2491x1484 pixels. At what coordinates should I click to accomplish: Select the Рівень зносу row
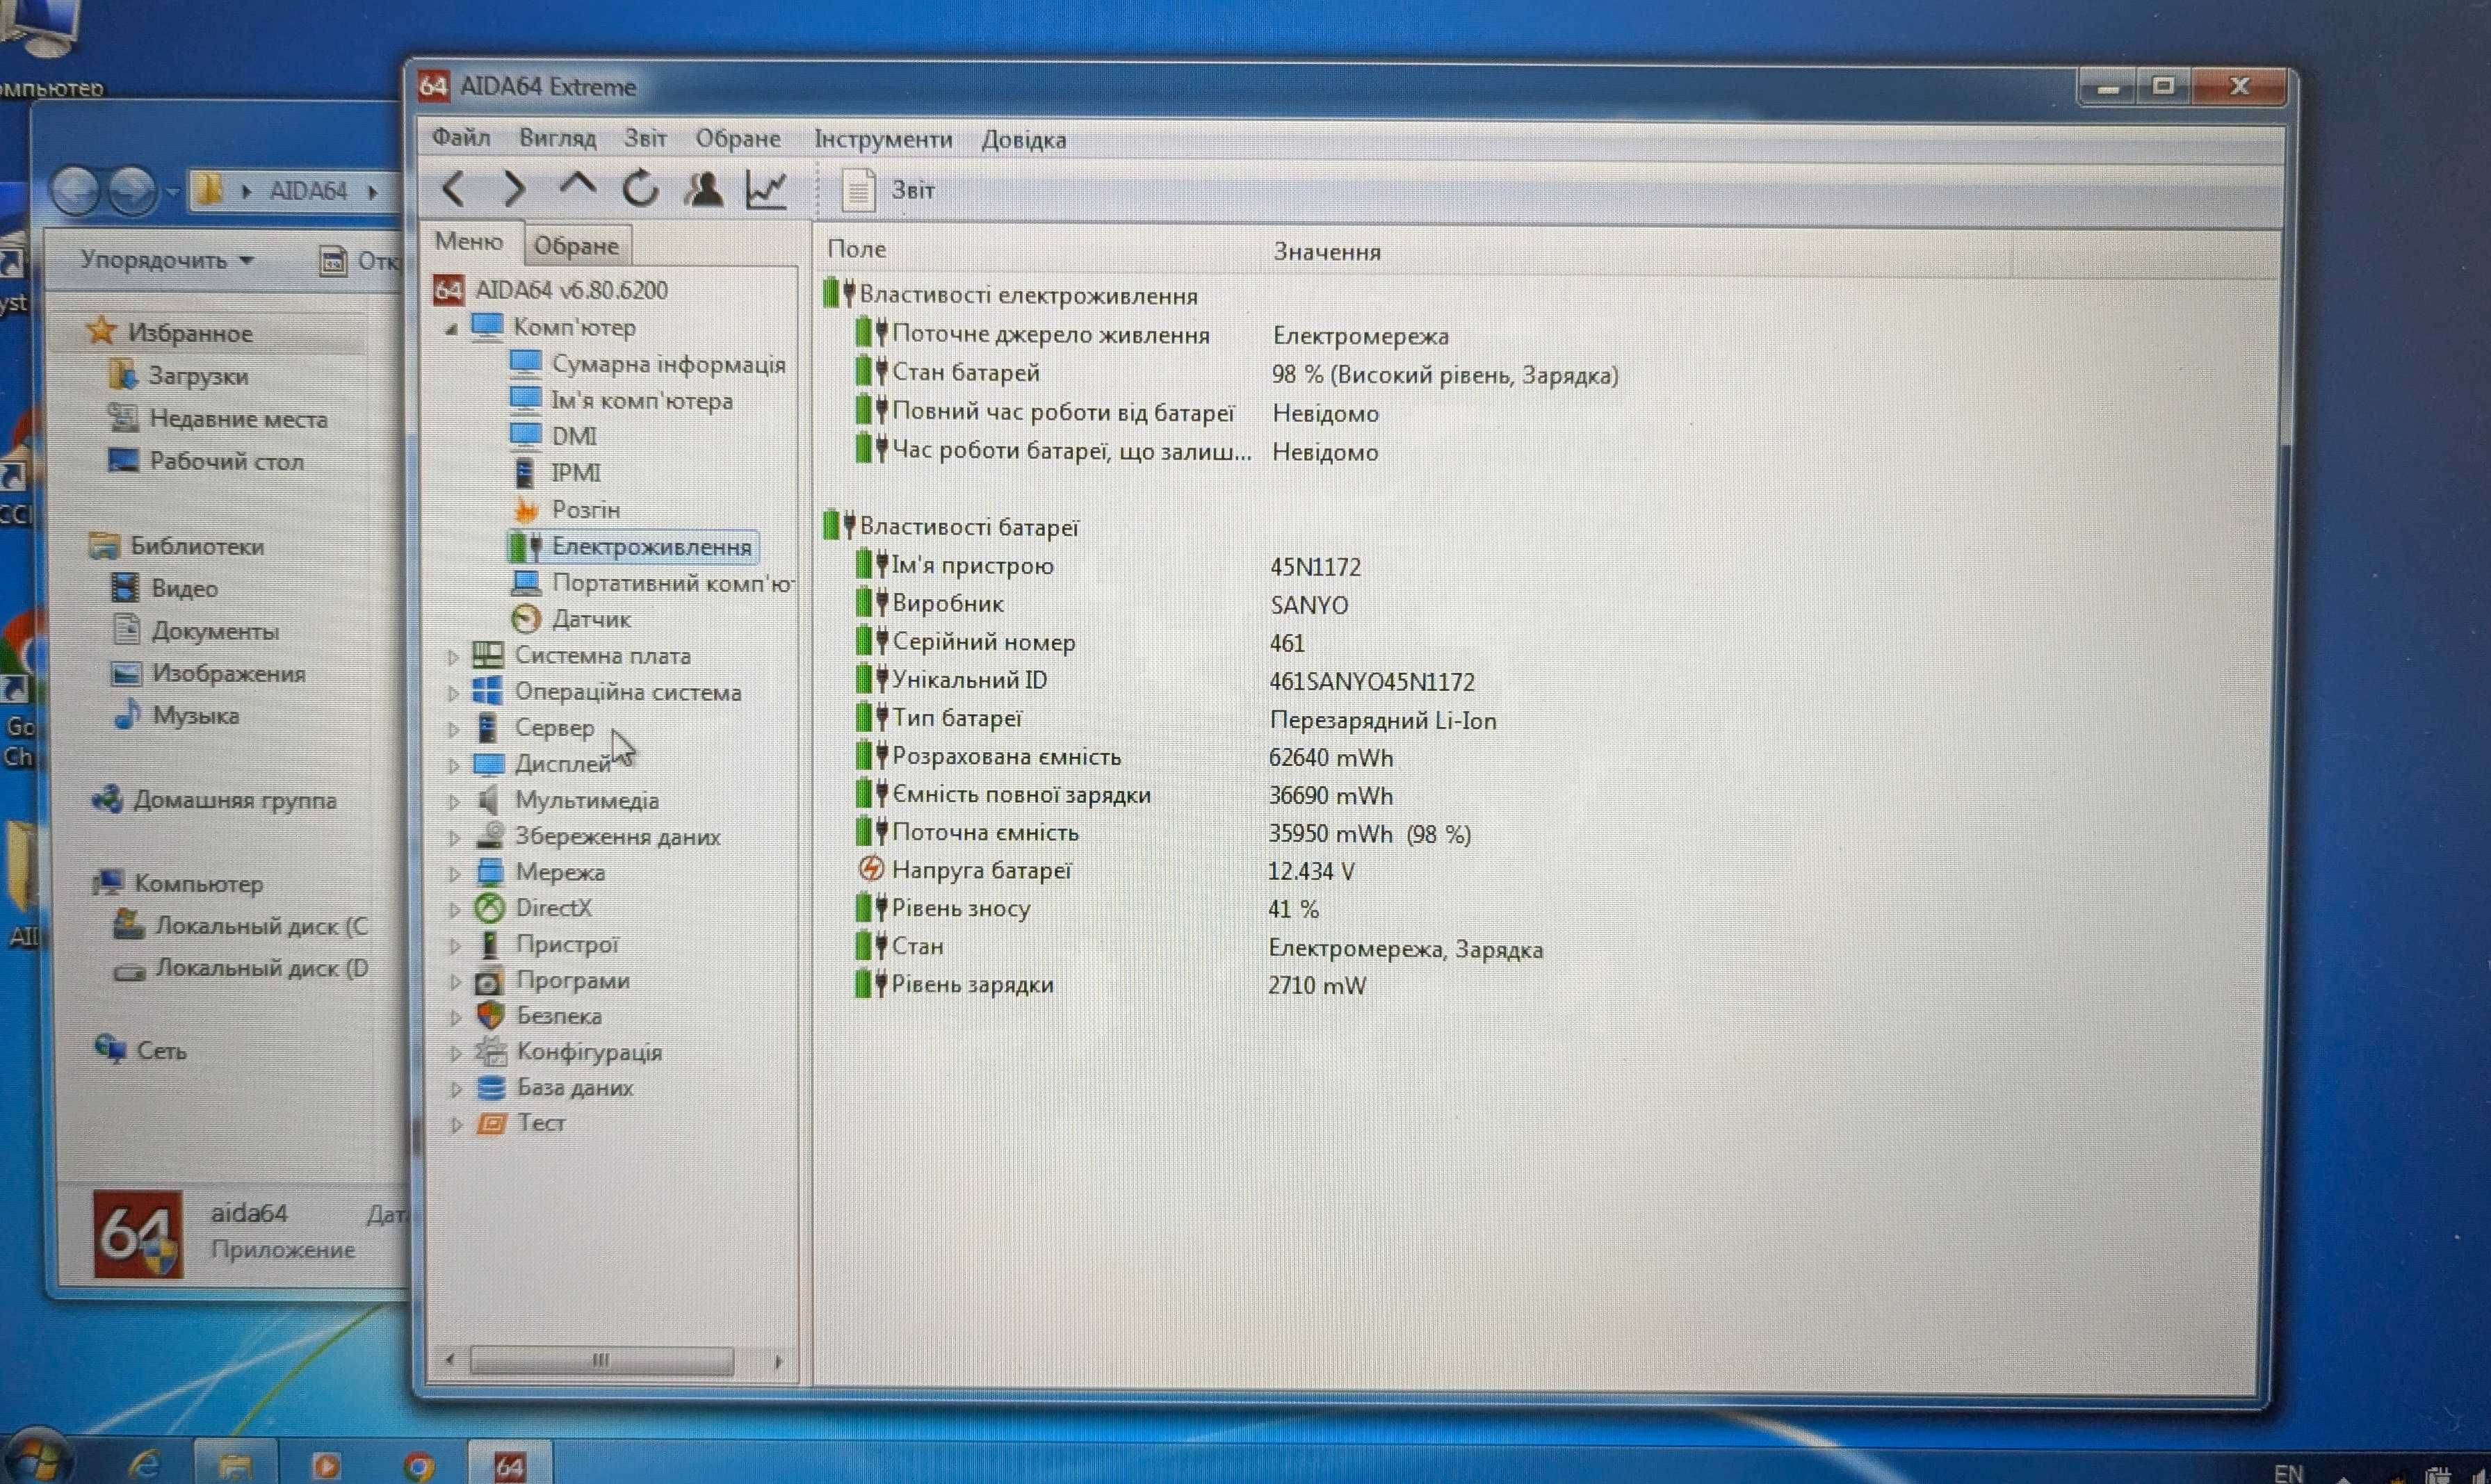pyautogui.click(x=1088, y=909)
